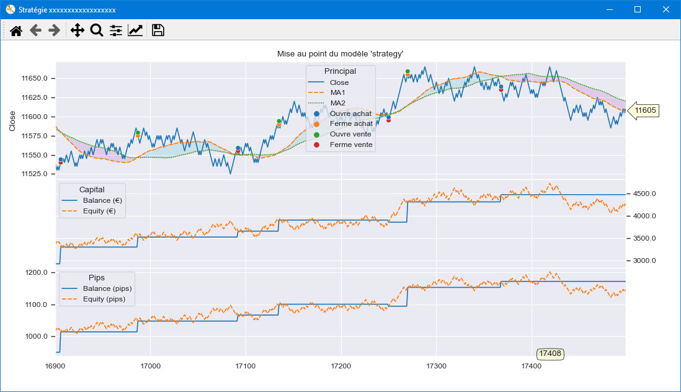Maximize the Stratégie window

pyautogui.click(x=638, y=9)
